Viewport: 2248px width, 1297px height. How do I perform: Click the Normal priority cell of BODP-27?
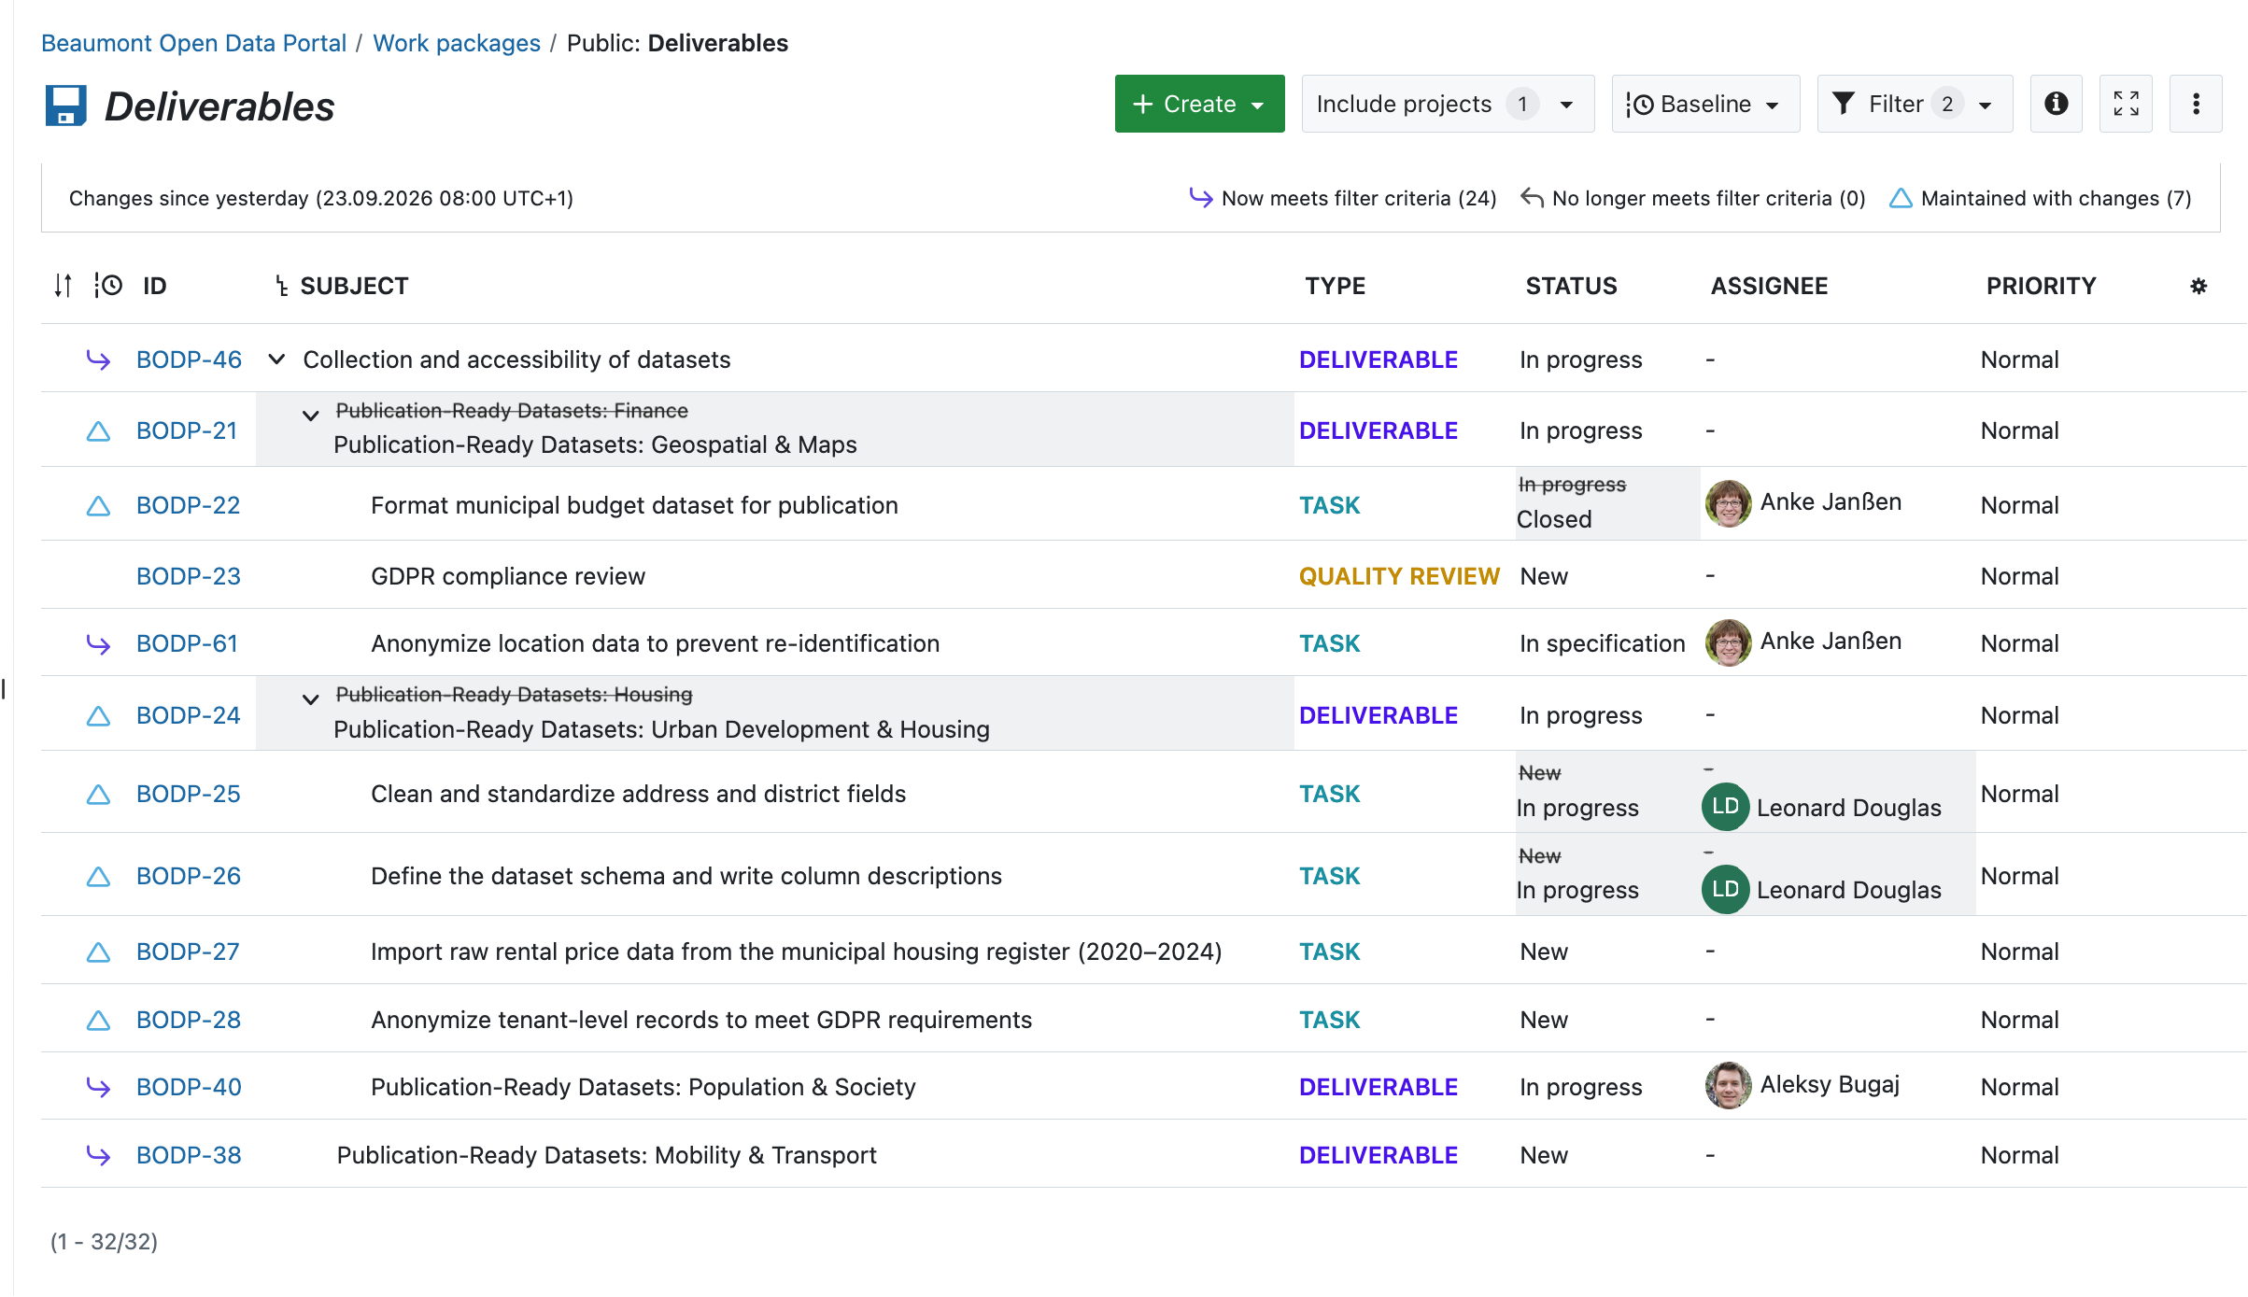(x=2019, y=952)
